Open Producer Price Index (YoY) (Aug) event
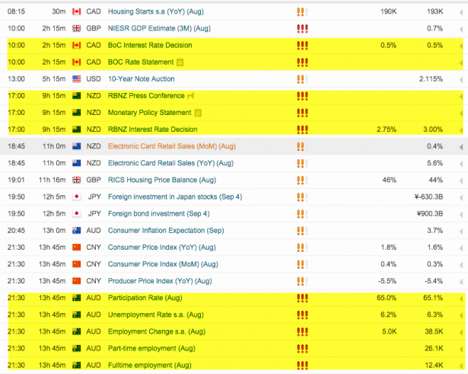The width and height of the screenshot is (468, 374). tap(160, 281)
